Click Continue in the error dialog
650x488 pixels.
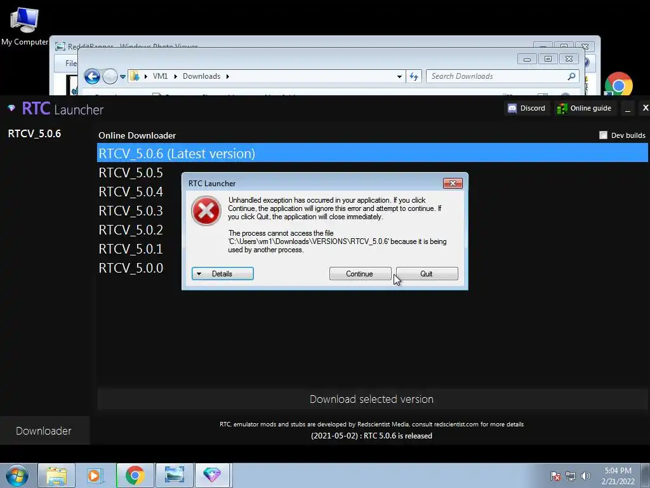click(x=360, y=273)
